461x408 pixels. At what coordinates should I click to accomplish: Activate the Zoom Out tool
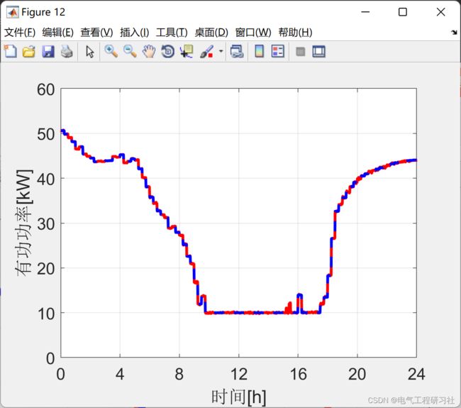[130, 52]
